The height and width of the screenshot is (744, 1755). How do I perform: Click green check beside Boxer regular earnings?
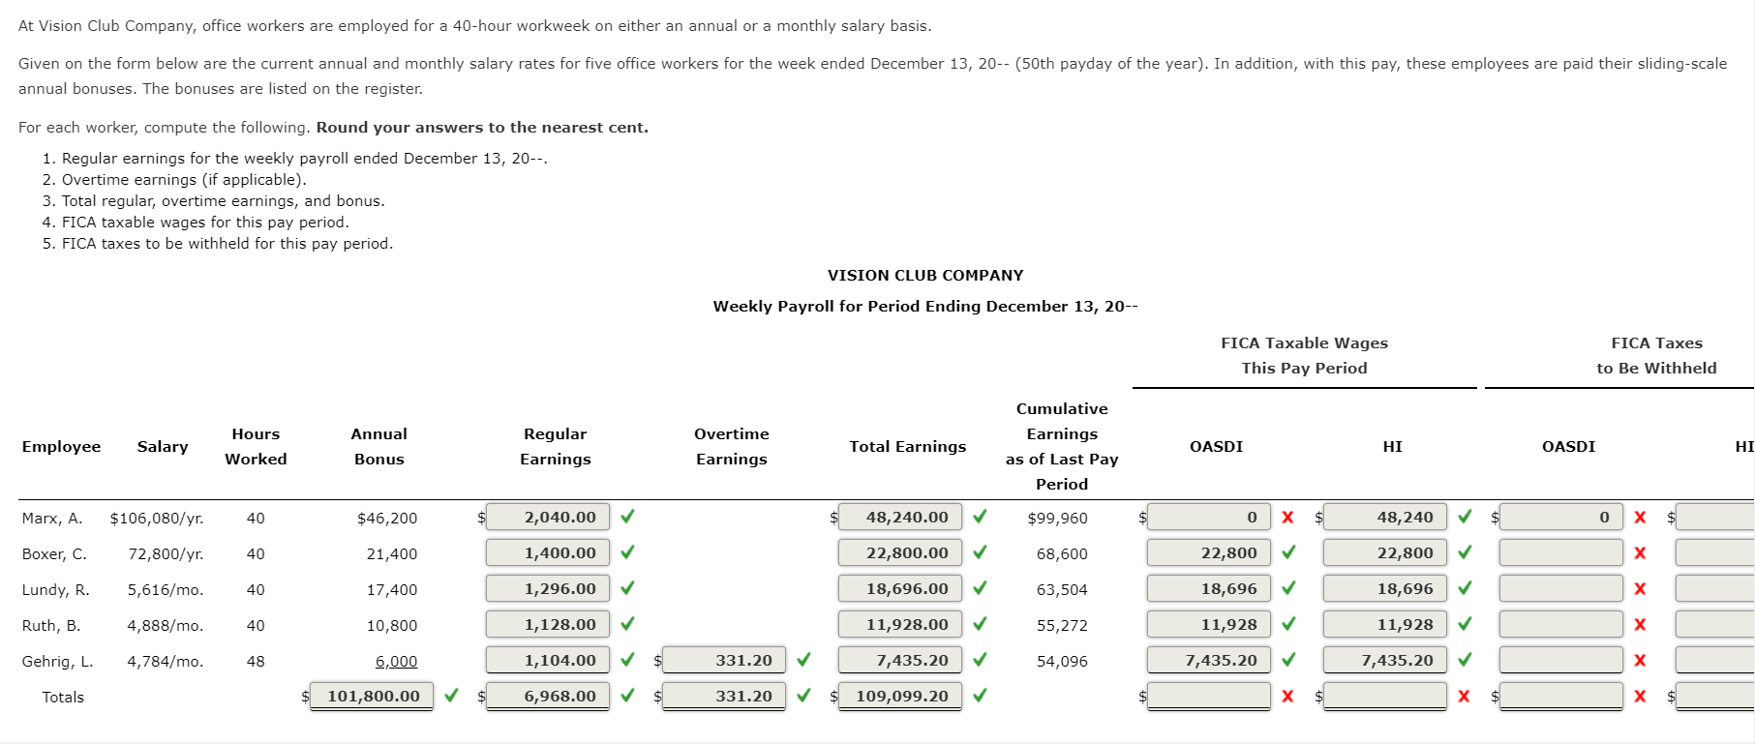pos(627,551)
